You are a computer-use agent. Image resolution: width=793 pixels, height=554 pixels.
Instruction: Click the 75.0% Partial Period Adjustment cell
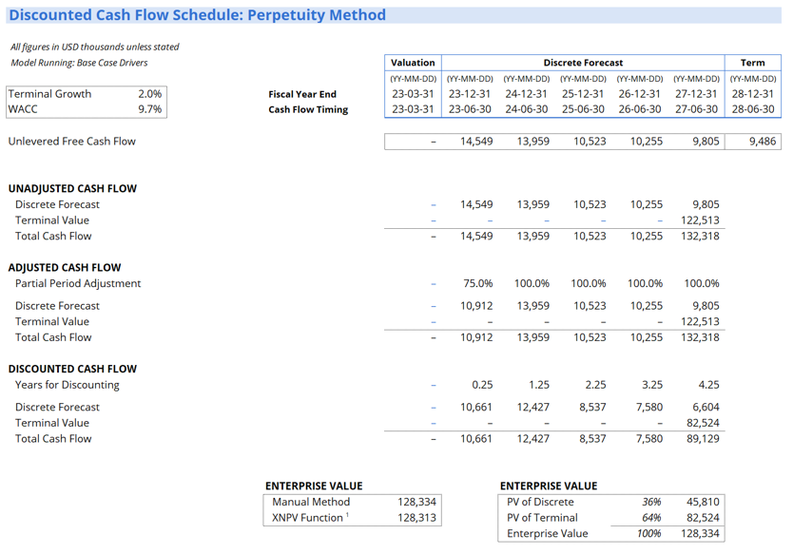(x=476, y=284)
